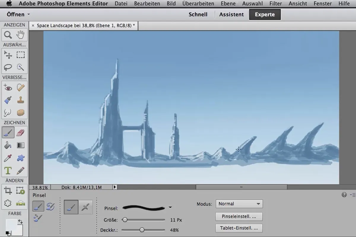Switch to Assistent edit mode
The height and width of the screenshot is (237, 356).
231,14
